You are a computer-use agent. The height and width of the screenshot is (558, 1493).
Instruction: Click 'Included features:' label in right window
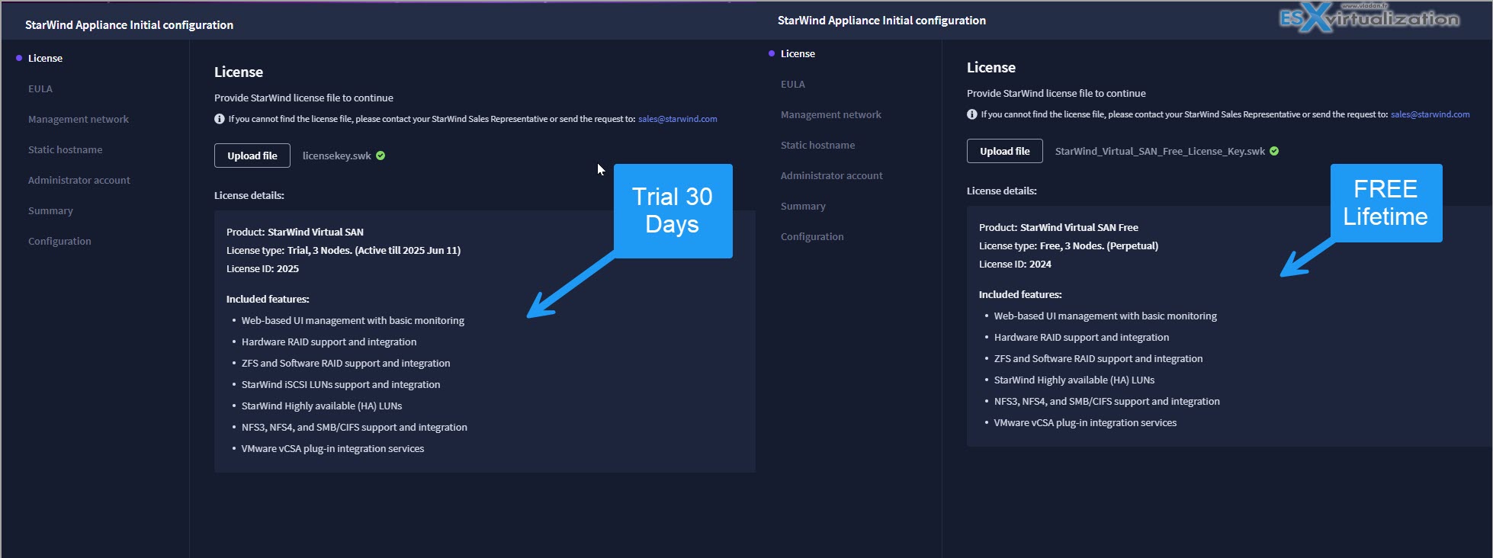1020,294
